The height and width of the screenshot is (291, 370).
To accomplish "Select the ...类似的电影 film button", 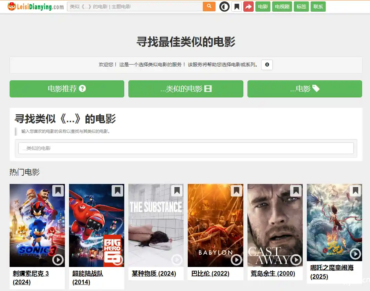I will click(x=186, y=89).
